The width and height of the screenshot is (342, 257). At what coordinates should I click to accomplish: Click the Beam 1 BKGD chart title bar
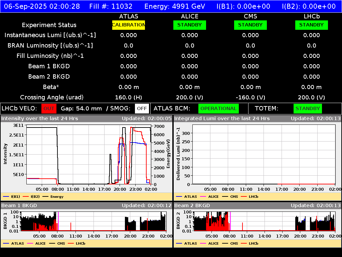click(87, 205)
